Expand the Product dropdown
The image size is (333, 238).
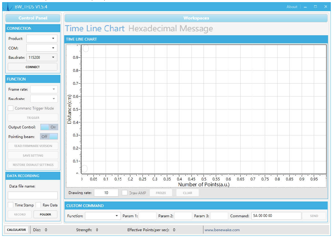pyautogui.click(x=42, y=39)
